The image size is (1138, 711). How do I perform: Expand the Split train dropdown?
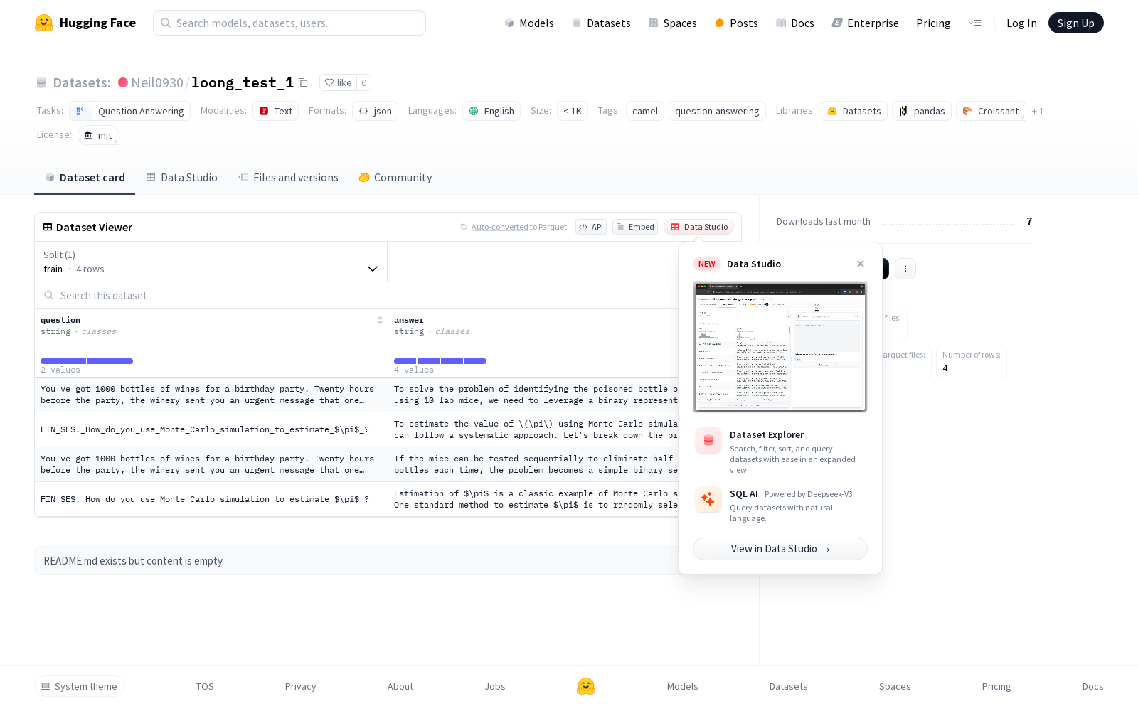click(211, 262)
